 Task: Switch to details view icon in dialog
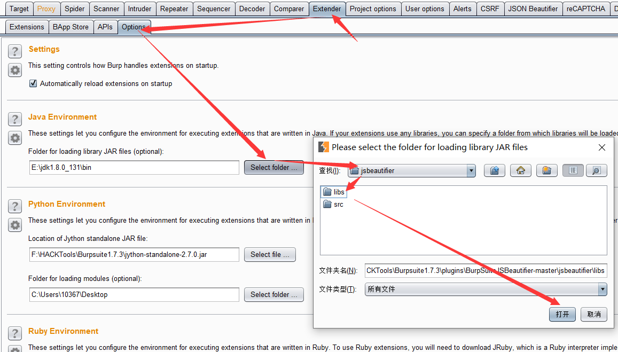(x=596, y=170)
